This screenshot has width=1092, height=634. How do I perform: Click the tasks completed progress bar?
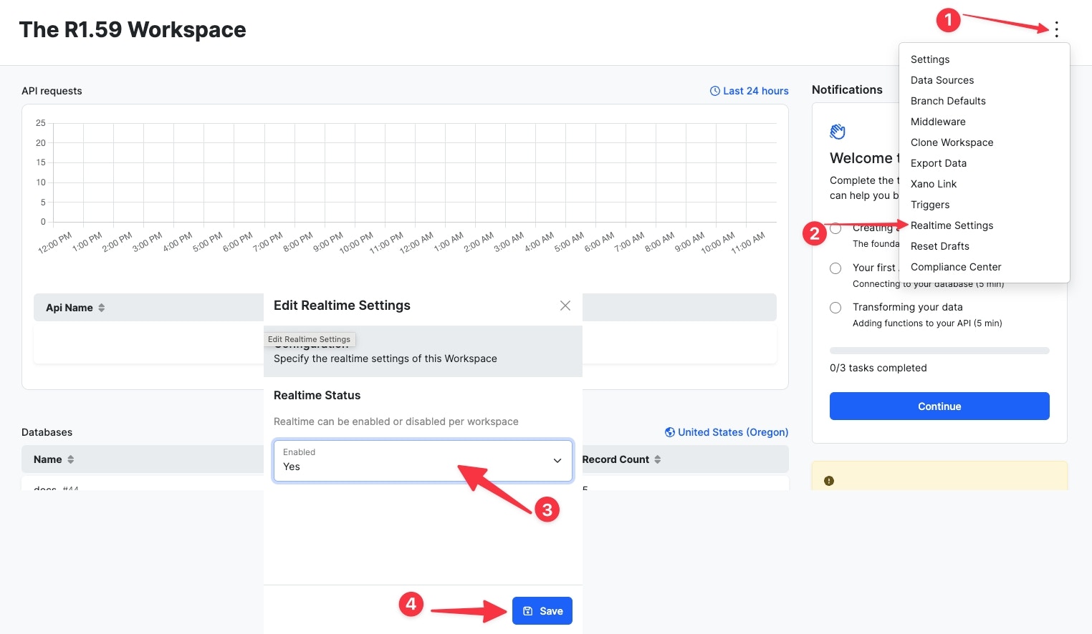point(939,351)
